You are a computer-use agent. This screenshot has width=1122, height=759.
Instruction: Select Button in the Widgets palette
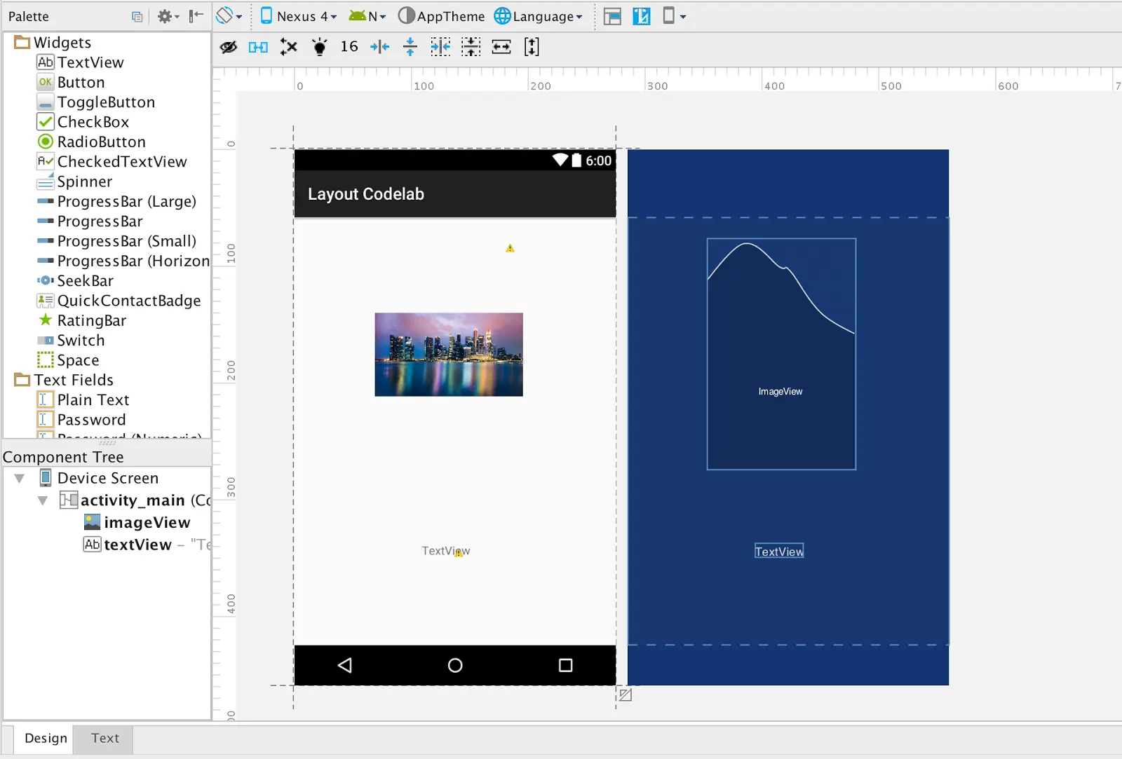click(81, 82)
